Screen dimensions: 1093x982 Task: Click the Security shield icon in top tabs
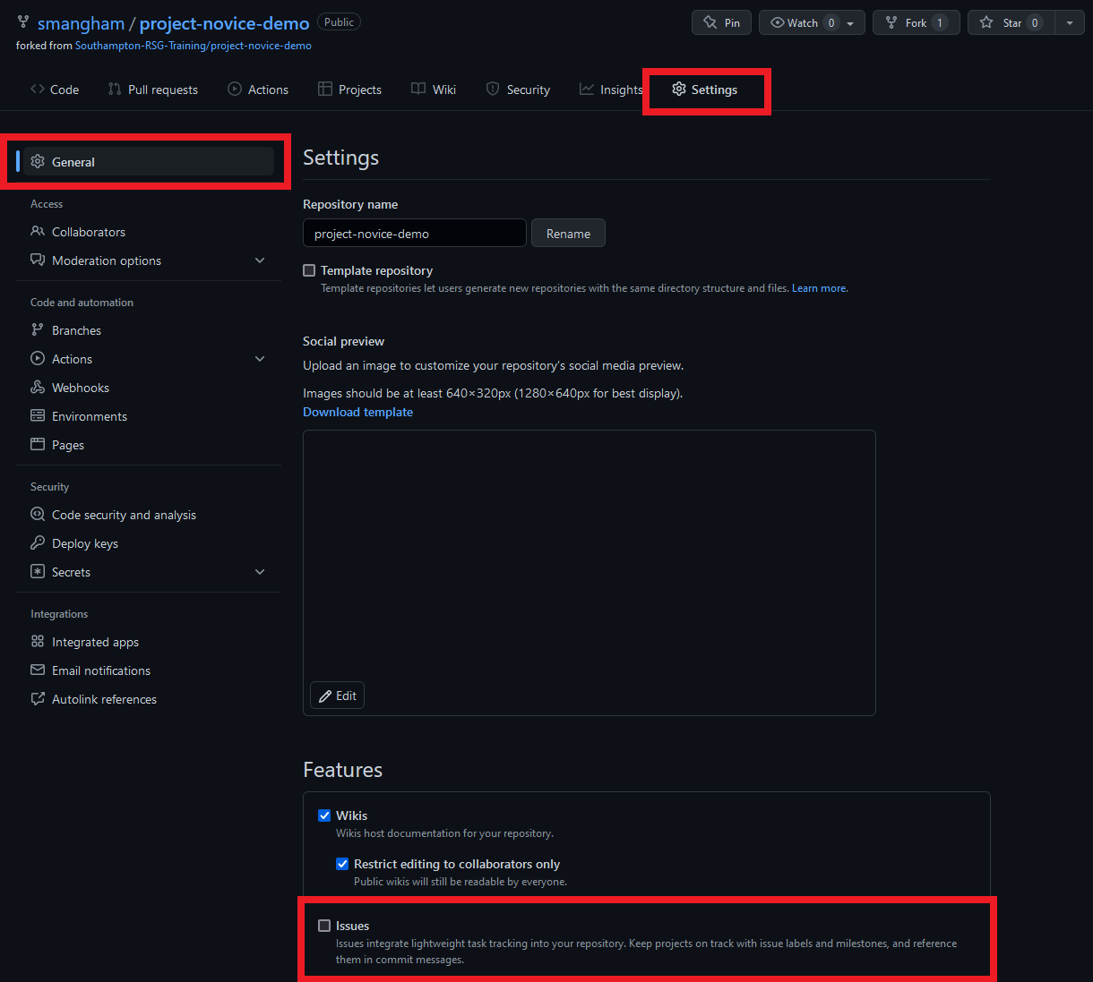tap(493, 89)
